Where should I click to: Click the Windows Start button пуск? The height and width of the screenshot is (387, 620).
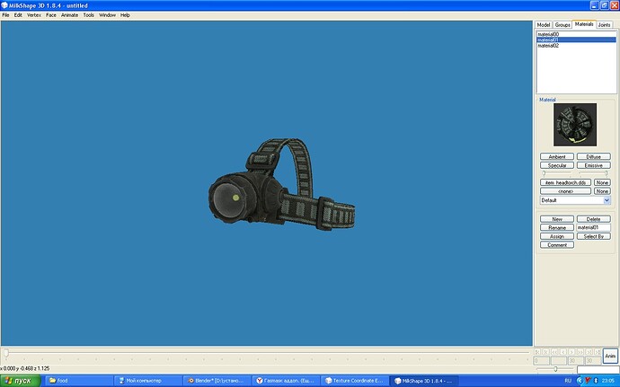click(x=20, y=381)
